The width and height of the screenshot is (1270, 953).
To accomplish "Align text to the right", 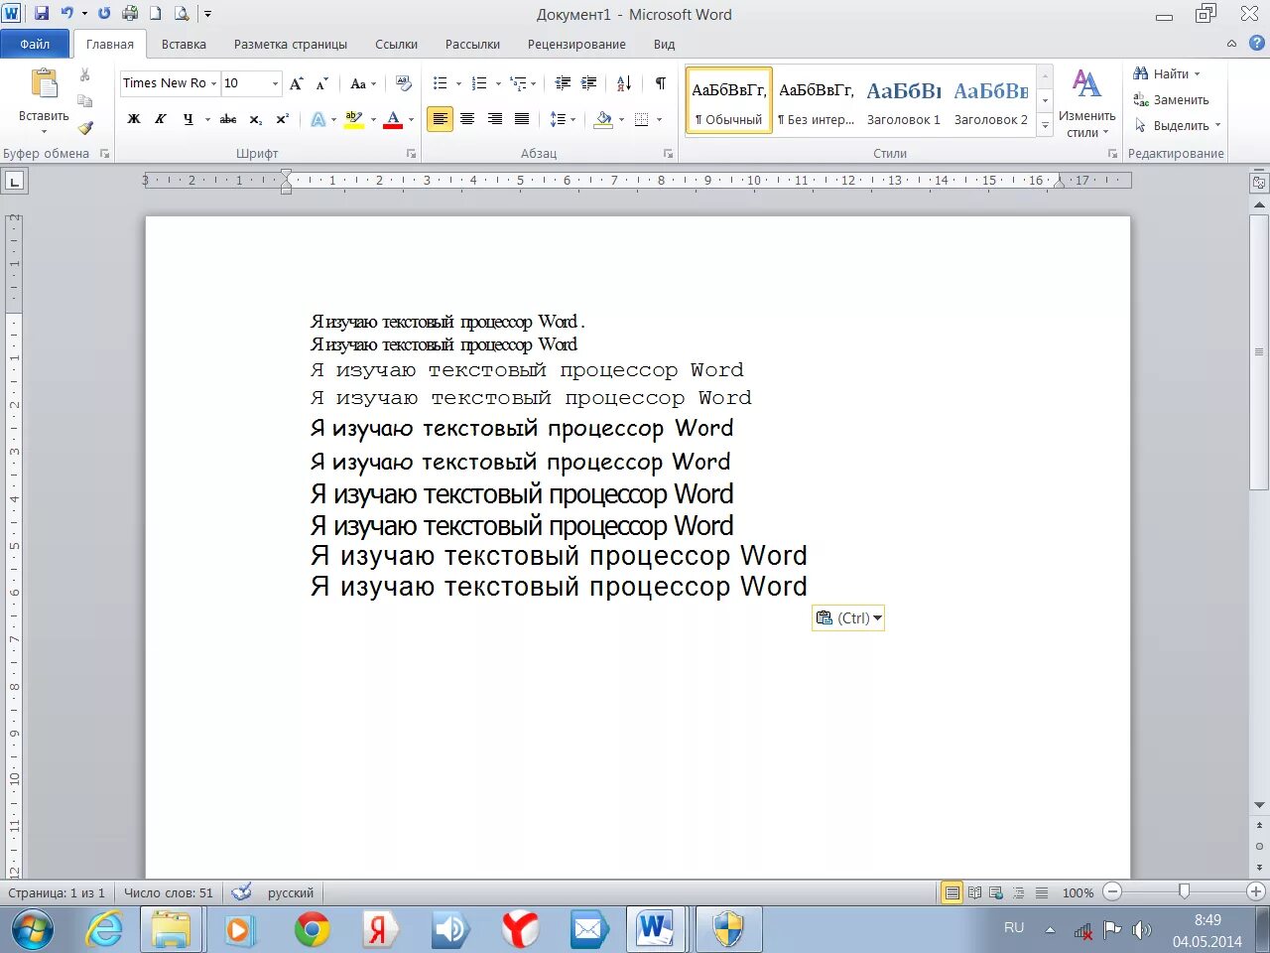I will pyautogui.click(x=494, y=119).
